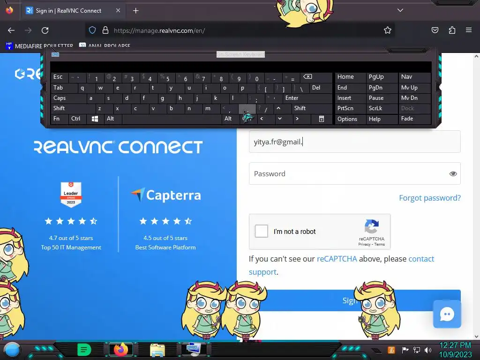Click the Del key on the keyboard

click(321, 88)
